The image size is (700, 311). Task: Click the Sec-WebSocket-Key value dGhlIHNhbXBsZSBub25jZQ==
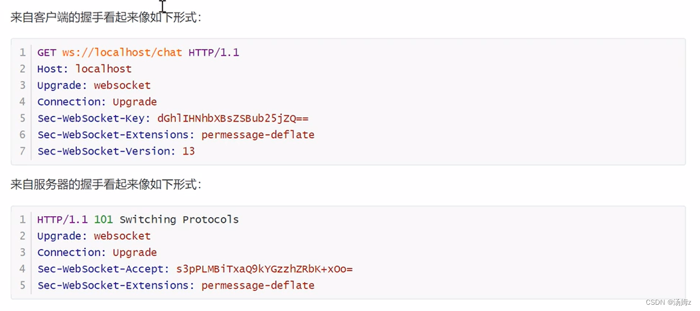pos(233,118)
